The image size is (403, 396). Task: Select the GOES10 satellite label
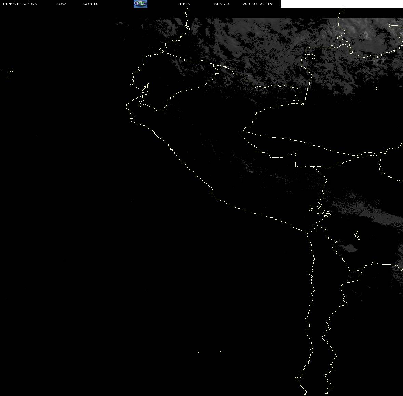[x=91, y=4]
